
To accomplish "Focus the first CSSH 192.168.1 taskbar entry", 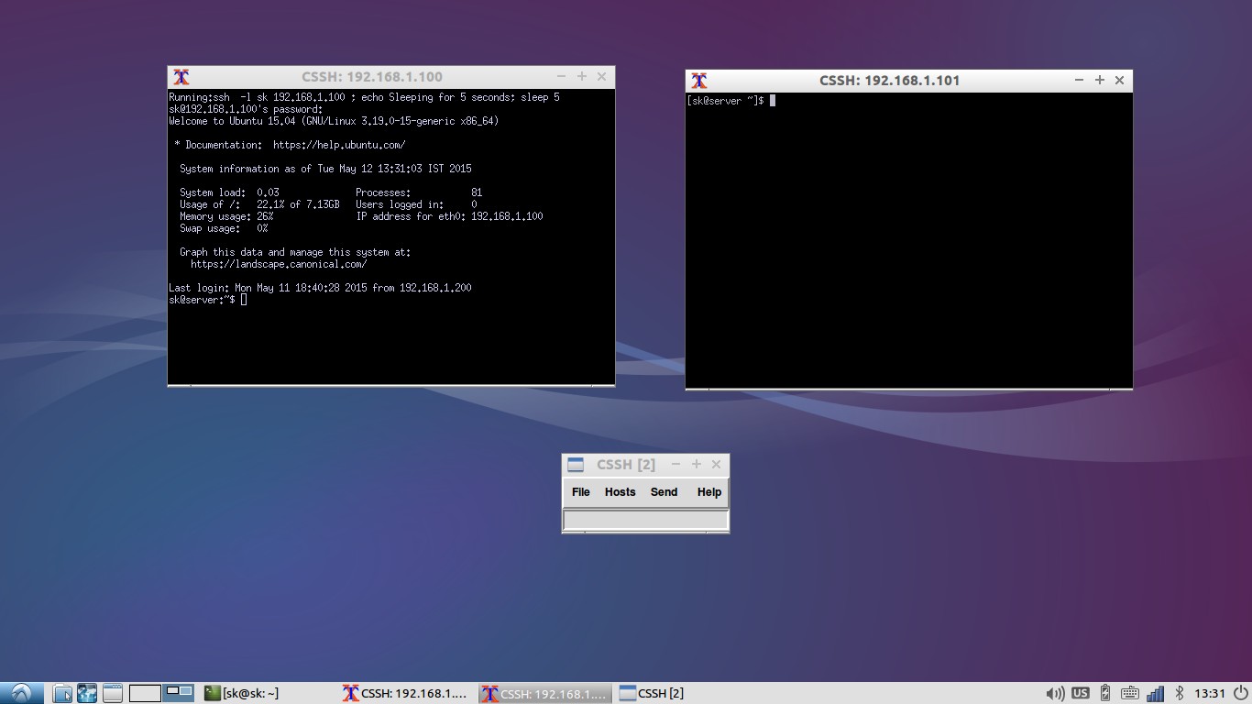I will pyautogui.click(x=406, y=693).
